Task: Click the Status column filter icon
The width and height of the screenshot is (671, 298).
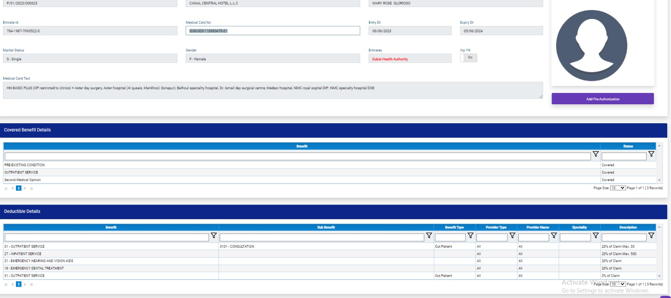Action: [x=651, y=154]
